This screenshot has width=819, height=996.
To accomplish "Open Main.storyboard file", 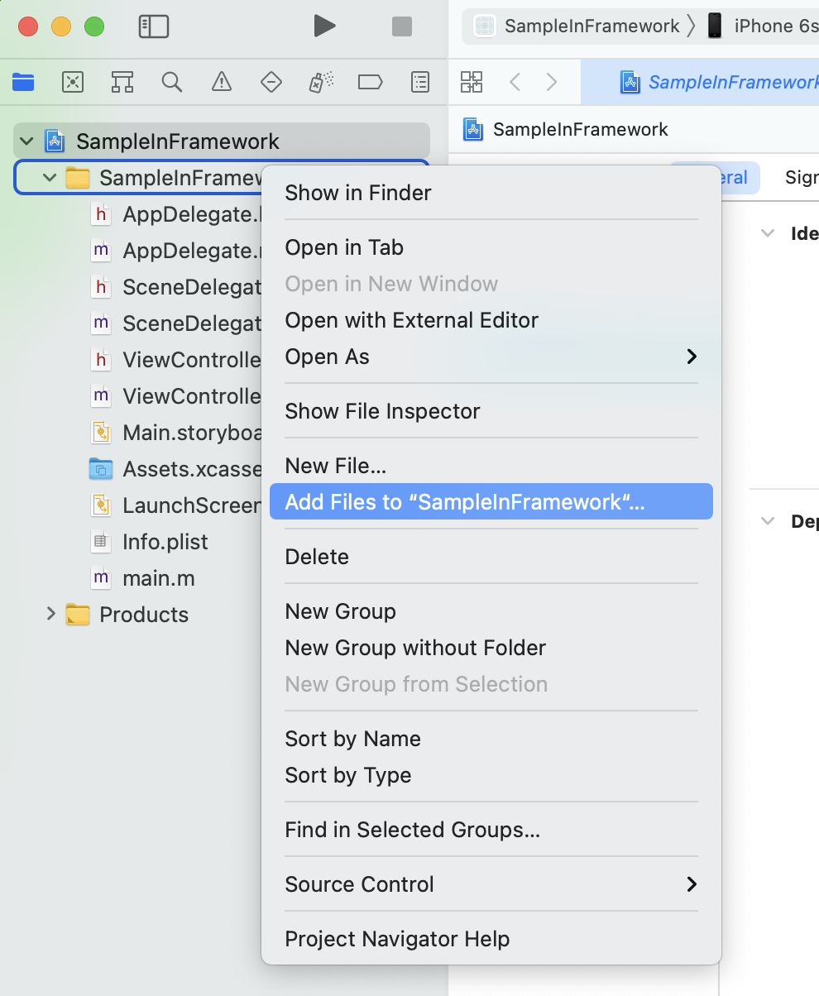I will pos(175,433).
